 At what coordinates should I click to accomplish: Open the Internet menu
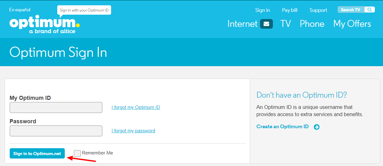(x=243, y=24)
